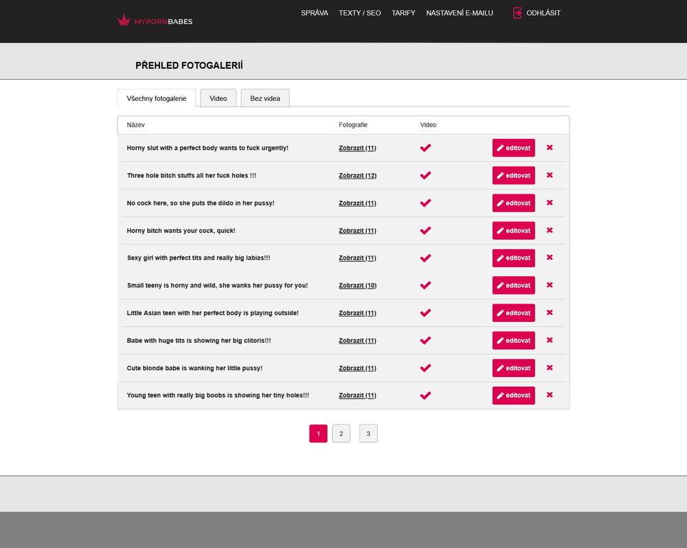Open NASTAVENÍ E-MAILU from the top menu

pyautogui.click(x=460, y=12)
